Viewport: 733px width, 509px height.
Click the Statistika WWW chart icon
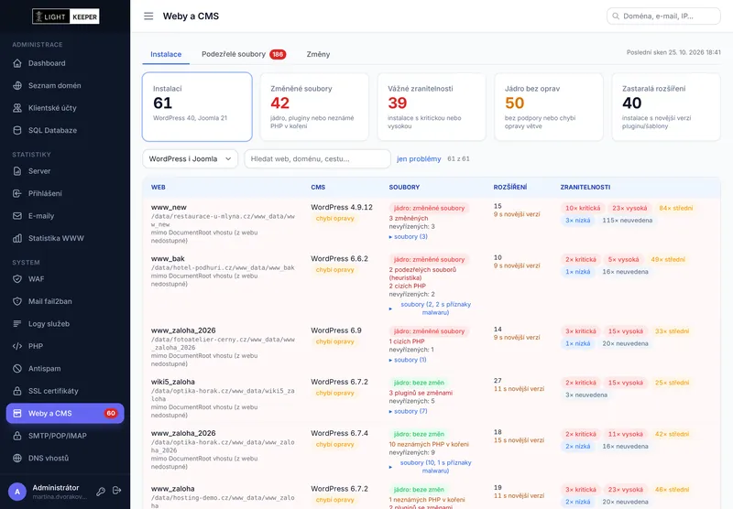click(x=17, y=238)
